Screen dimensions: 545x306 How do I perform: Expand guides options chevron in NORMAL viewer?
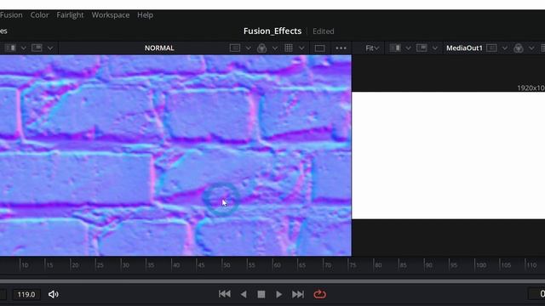pyautogui.click(x=301, y=48)
